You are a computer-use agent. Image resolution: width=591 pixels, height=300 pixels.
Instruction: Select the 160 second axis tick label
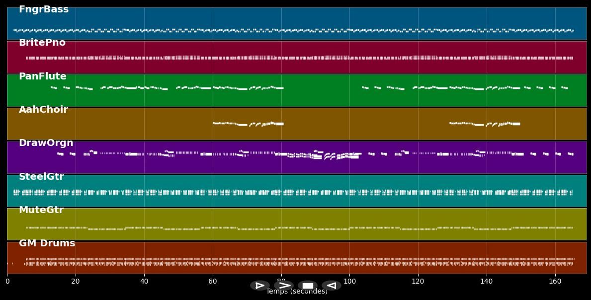click(555, 281)
